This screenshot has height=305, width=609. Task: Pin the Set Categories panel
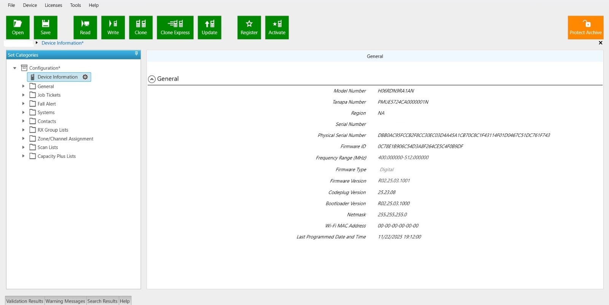coord(136,54)
